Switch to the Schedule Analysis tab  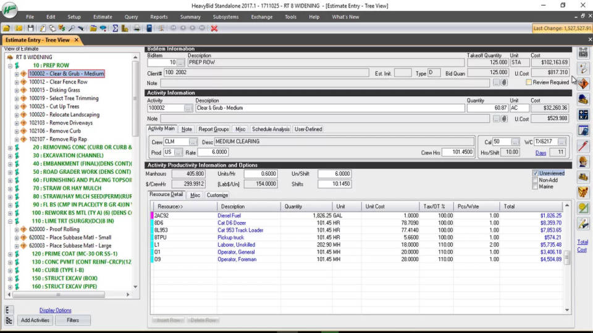(271, 129)
